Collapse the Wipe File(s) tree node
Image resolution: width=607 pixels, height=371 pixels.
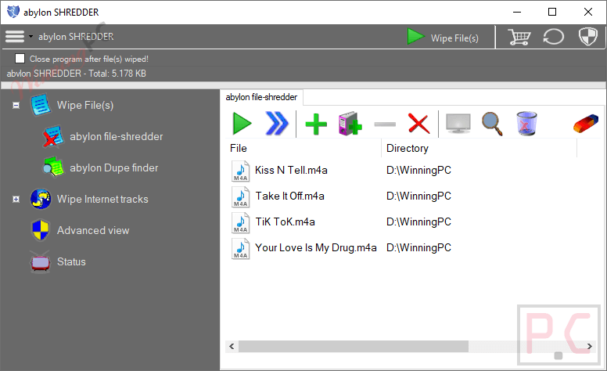pos(16,106)
